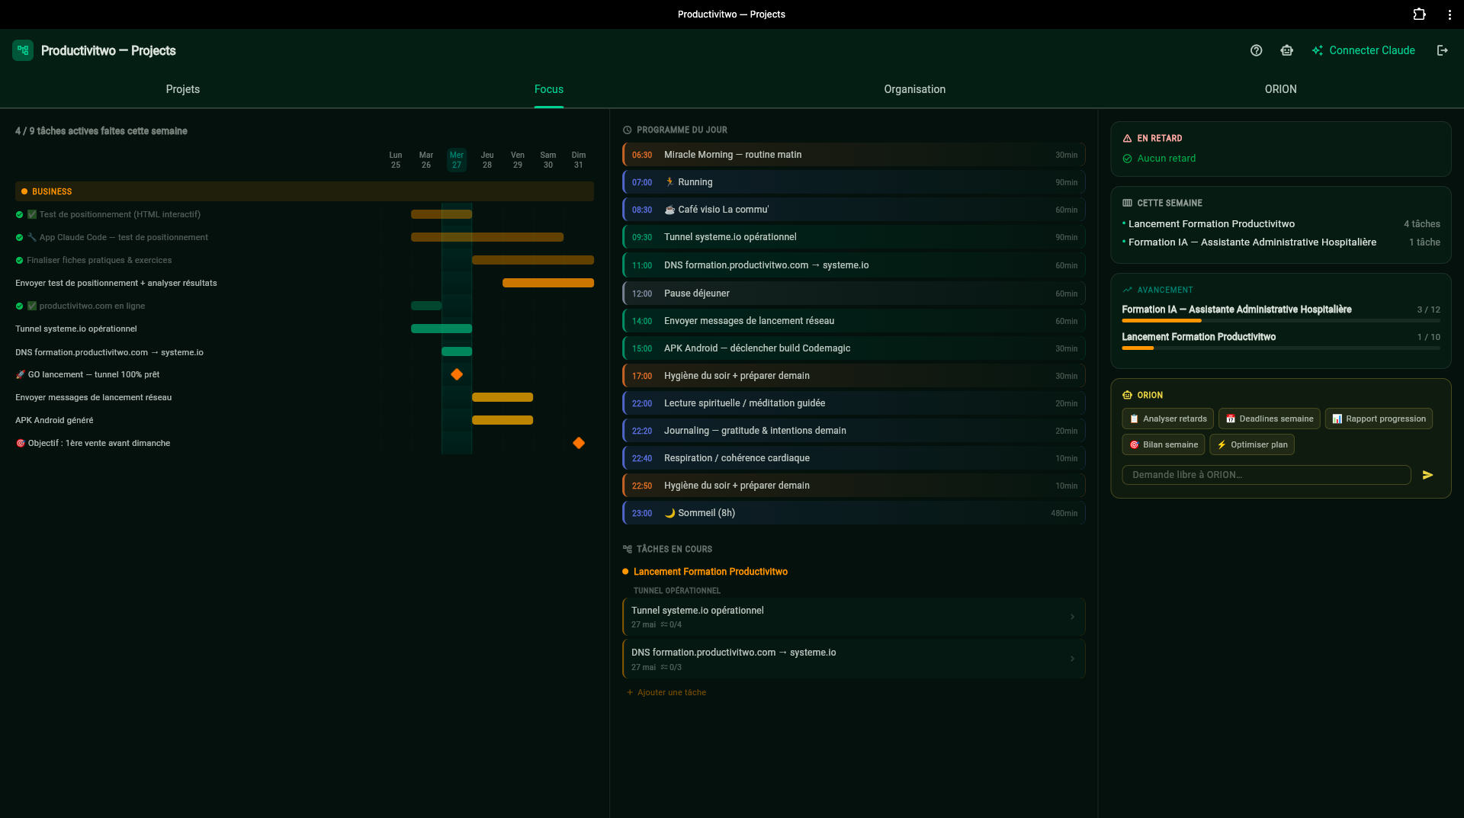Open the three-dot menu in title bar
Screen dimensions: 1464x818
pos(1450,14)
